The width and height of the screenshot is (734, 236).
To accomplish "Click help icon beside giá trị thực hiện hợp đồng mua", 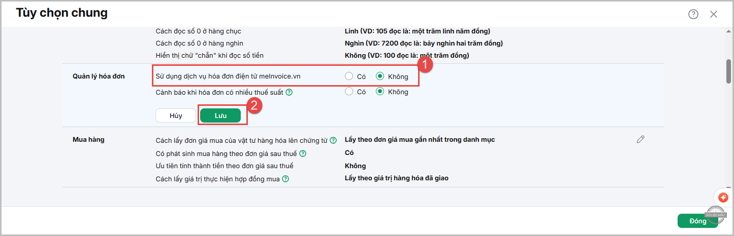I will coord(285,179).
